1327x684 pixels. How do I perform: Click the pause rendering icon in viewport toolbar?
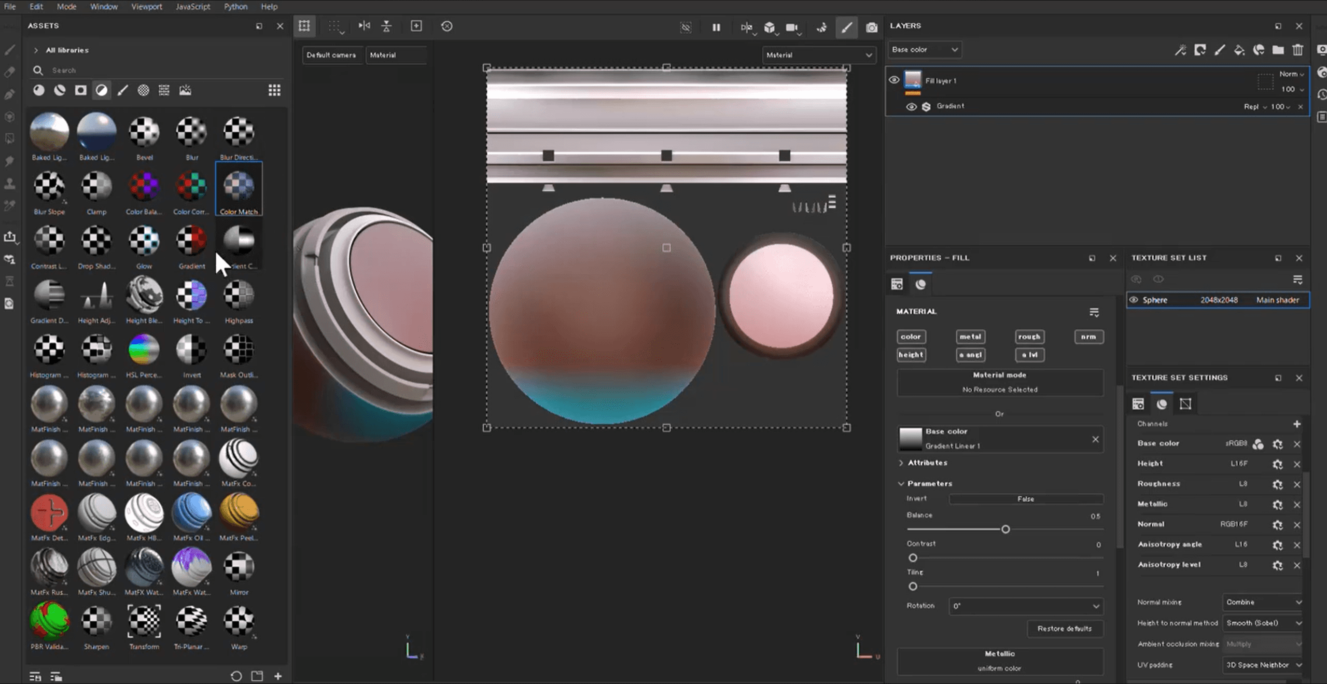[x=716, y=27]
